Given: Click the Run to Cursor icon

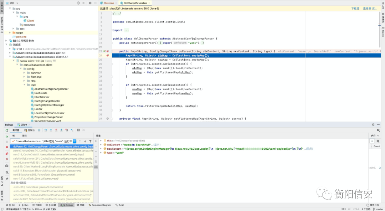Looking at the screenshot, I should point(72,130).
